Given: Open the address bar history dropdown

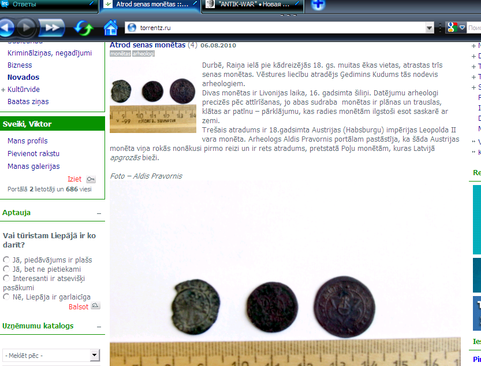Looking at the screenshot, I should [430, 28].
